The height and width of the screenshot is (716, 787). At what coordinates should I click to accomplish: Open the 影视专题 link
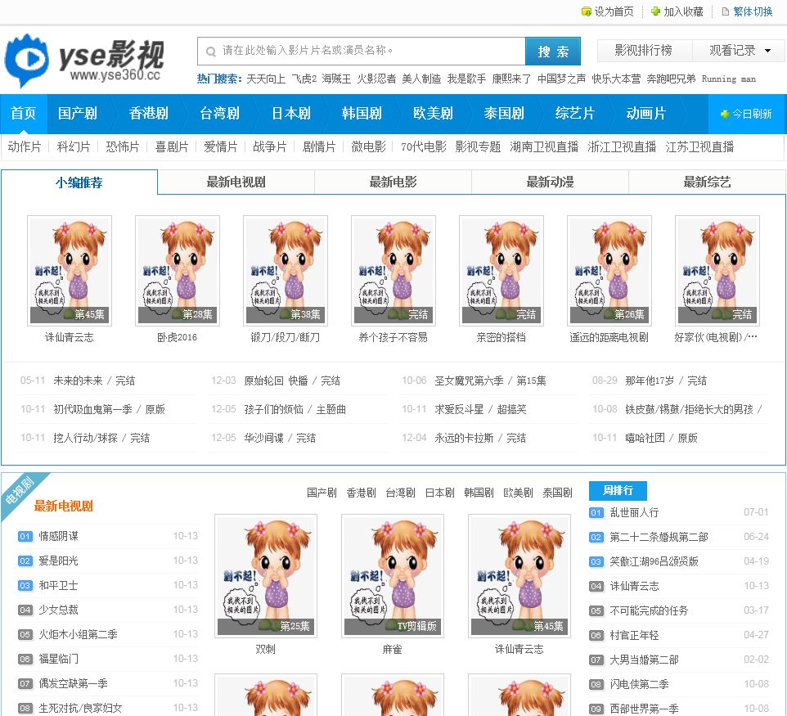coord(478,146)
